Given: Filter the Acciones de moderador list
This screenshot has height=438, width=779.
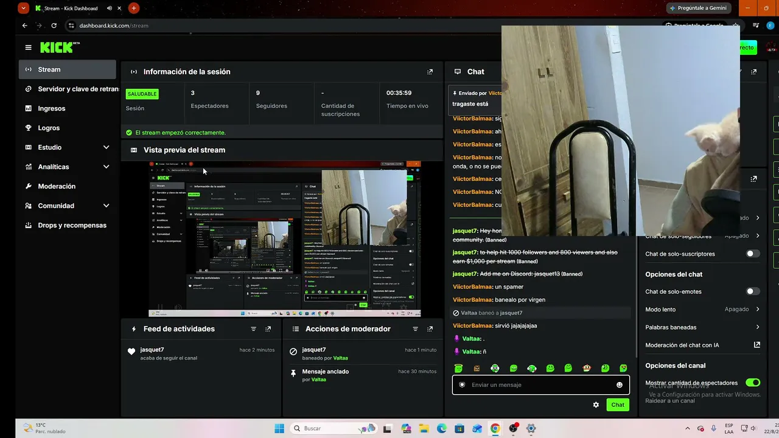Looking at the screenshot, I should coord(415,329).
